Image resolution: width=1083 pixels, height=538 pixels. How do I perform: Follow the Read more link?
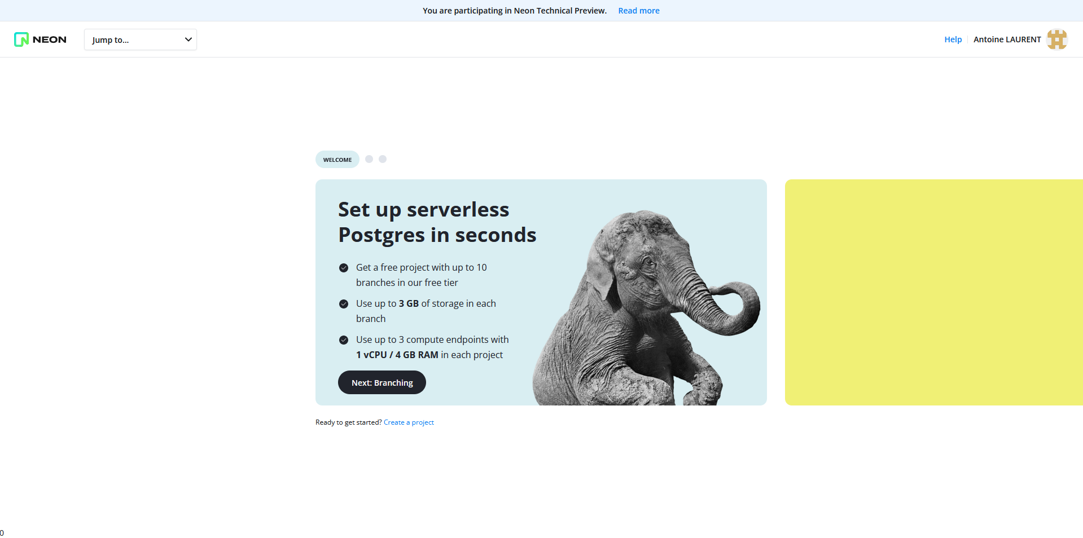tap(639, 11)
